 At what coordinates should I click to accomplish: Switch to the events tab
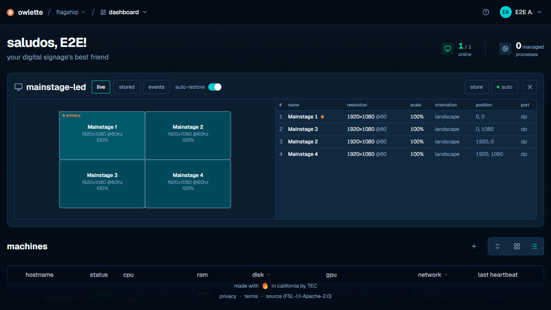[156, 87]
